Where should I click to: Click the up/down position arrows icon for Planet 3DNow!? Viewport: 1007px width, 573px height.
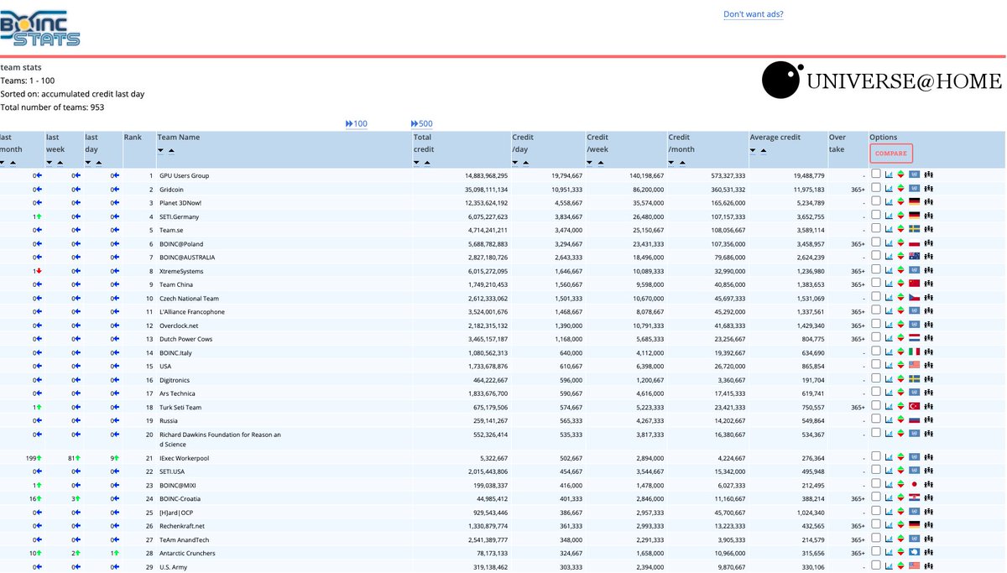click(x=901, y=202)
